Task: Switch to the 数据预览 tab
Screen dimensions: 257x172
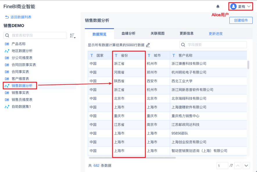Action: pyautogui.click(x=99, y=34)
